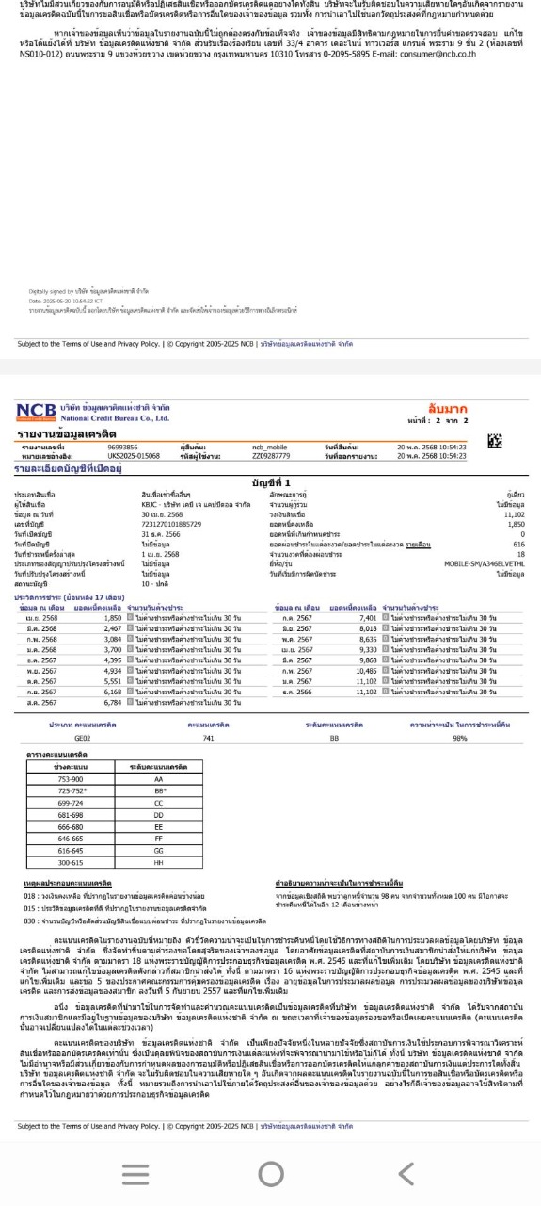541x1206 pixels.
Task: Select balance '4,395' in the ธ.ค. 2567 row
Action: [x=112, y=660]
